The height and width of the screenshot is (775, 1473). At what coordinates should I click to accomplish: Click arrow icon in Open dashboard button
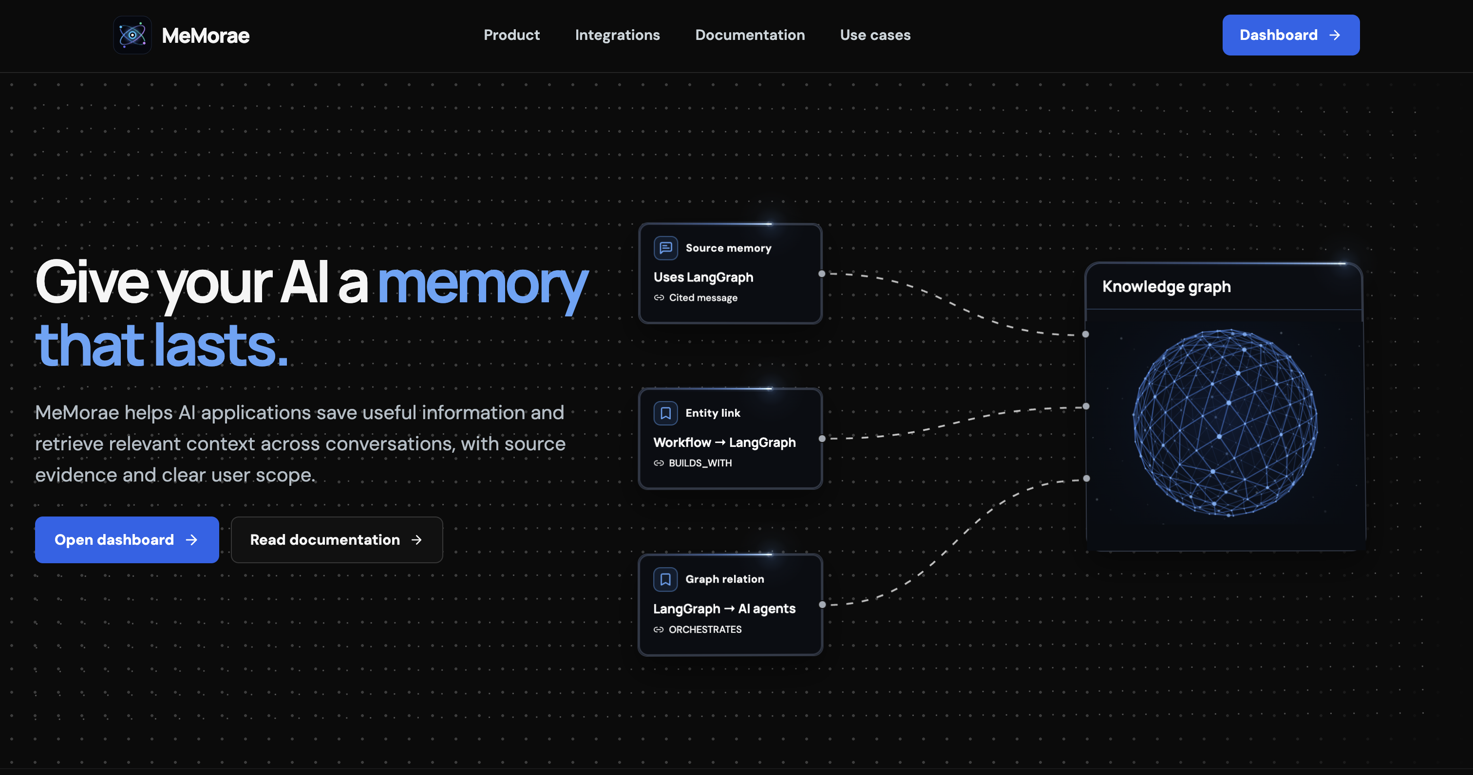[x=191, y=539]
